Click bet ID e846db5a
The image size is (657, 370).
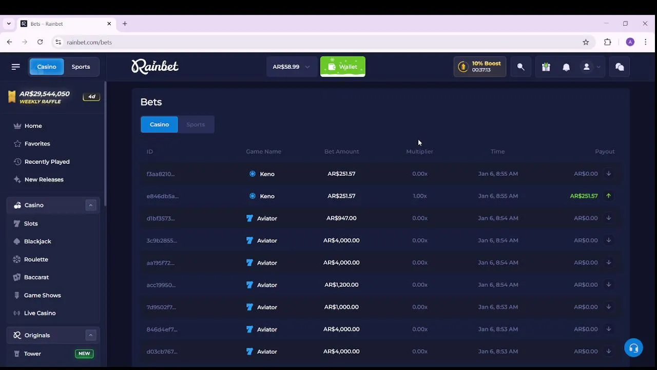pos(163,196)
